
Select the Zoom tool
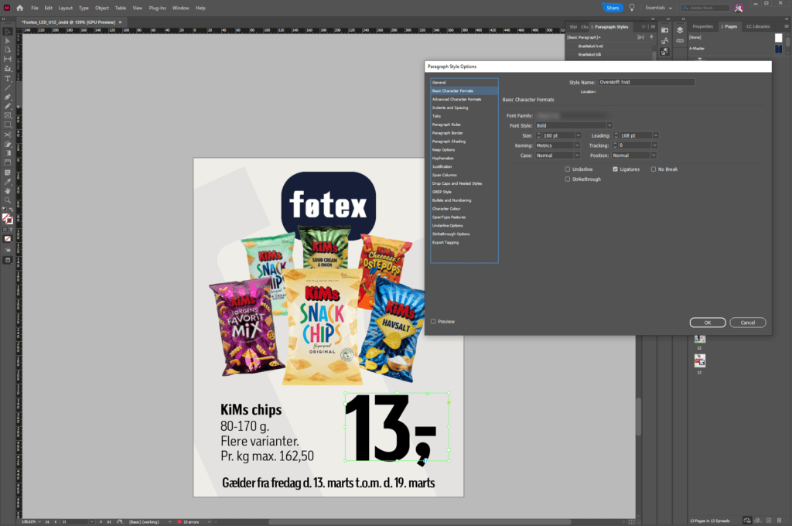pyautogui.click(x=8, y=200)
